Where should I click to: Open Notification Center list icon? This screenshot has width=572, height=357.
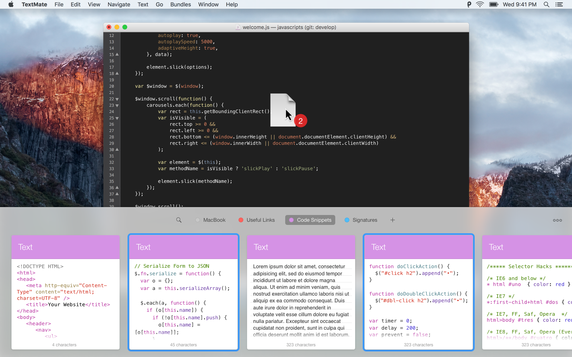559,4
